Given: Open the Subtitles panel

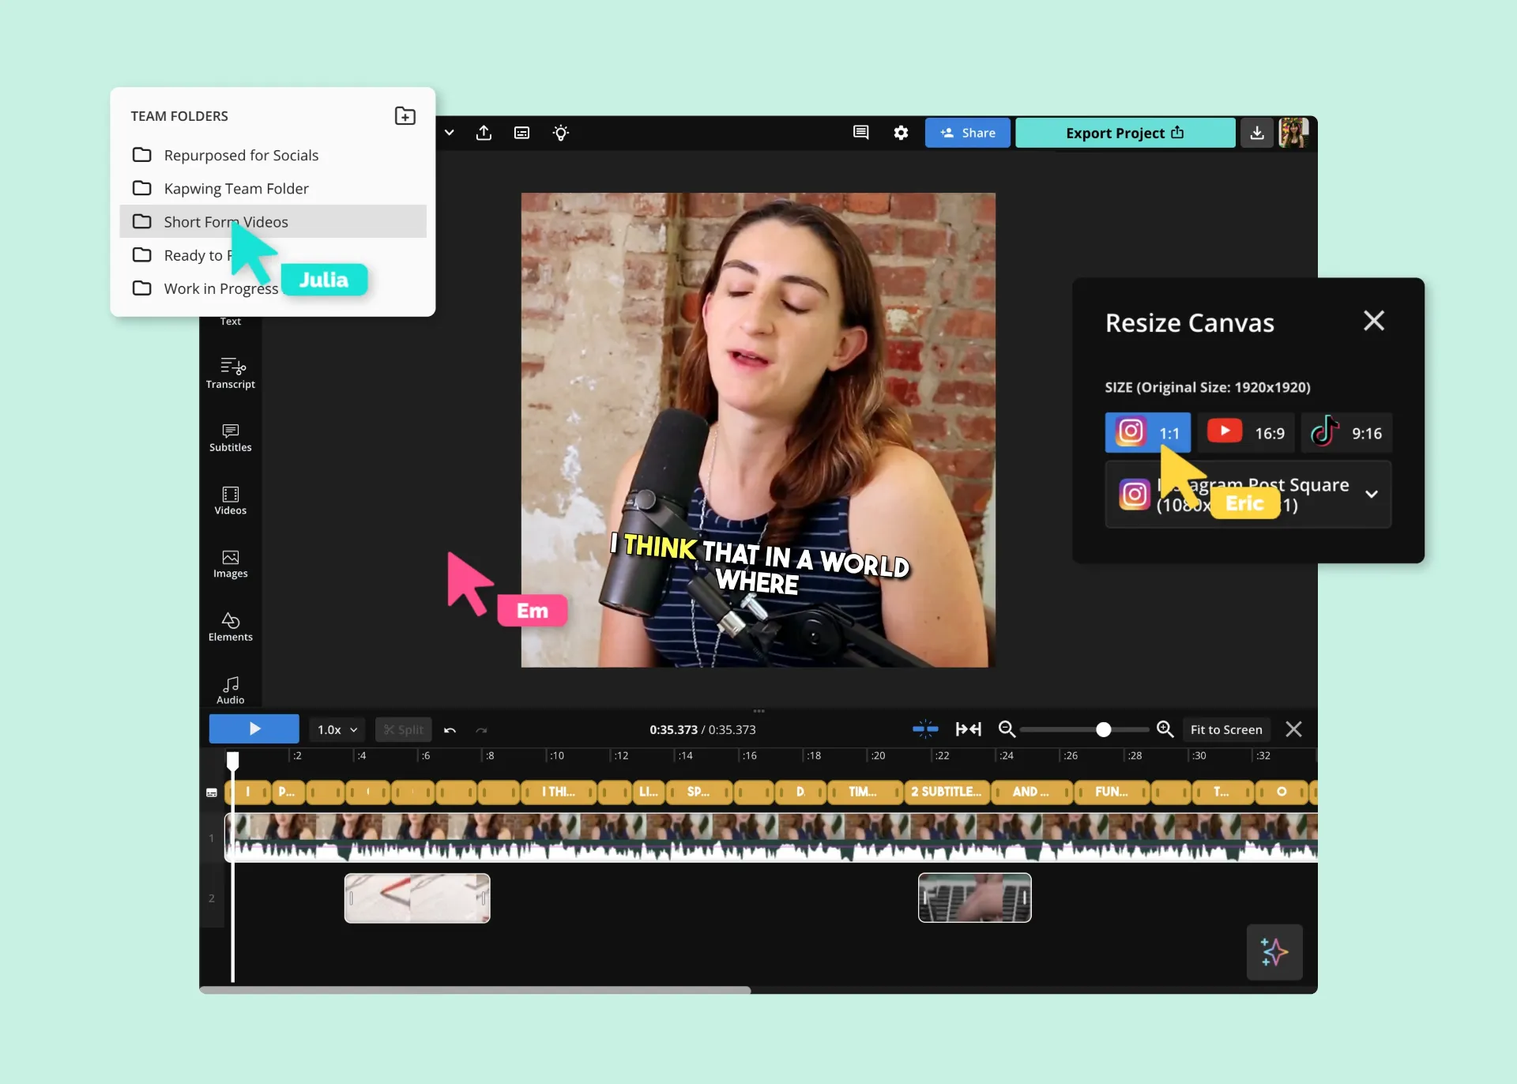Looking at the screenshot, I should [x=230, y=436].
